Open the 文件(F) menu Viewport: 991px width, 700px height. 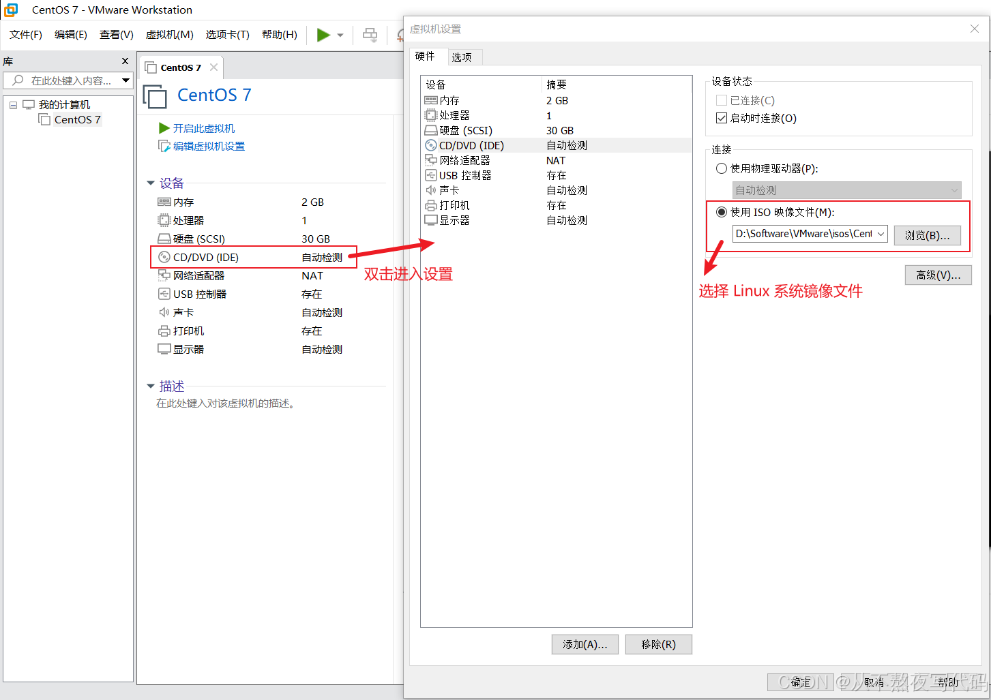26,35
